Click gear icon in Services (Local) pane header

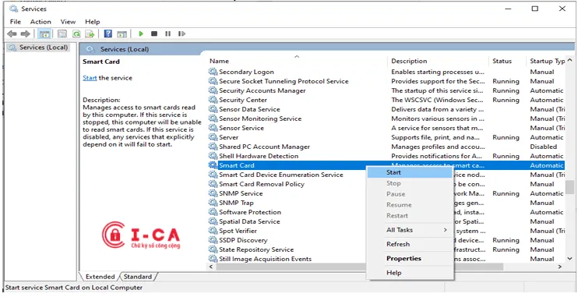pyautogui.click(x=90, y=49)
